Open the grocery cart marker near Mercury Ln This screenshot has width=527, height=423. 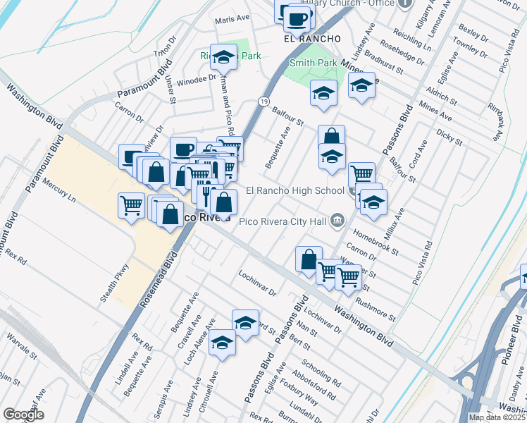(x=132, y=207)
